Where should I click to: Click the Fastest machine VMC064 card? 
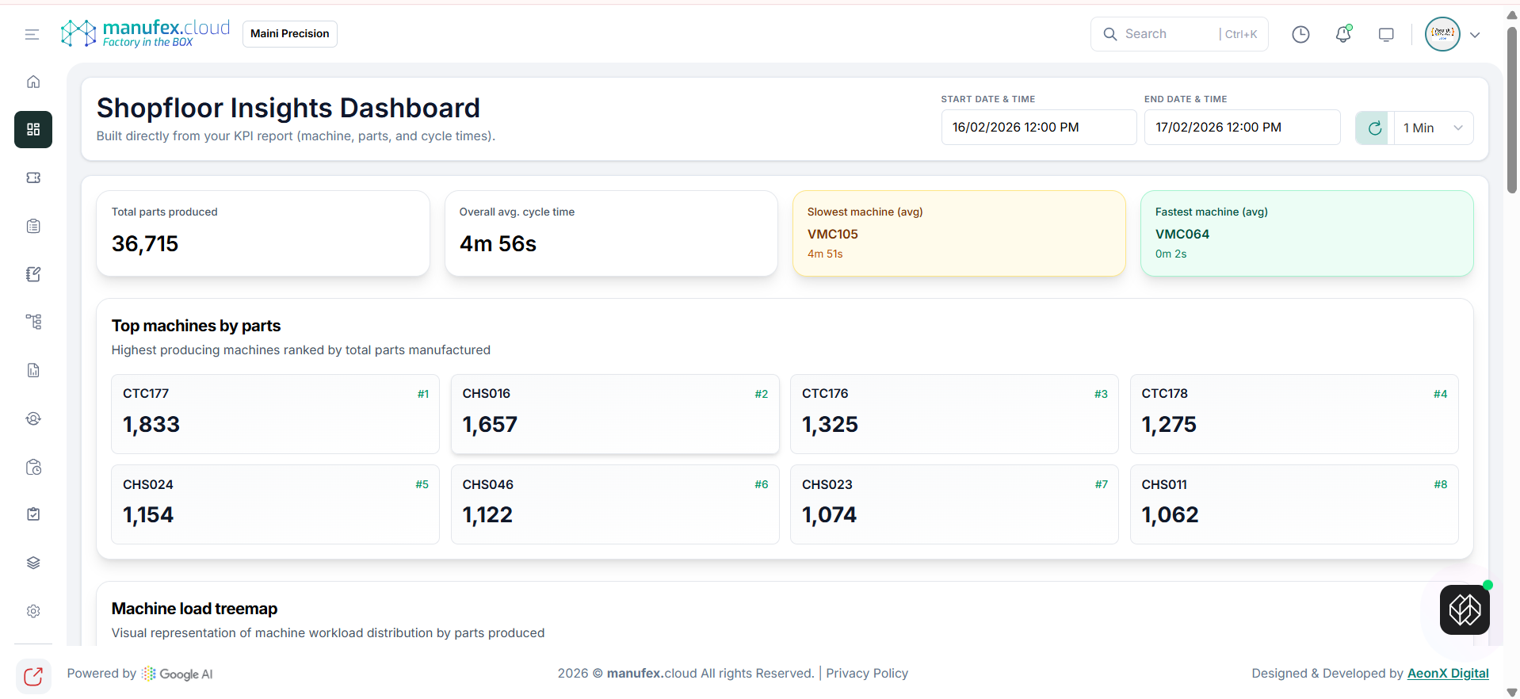point(1307,233)
